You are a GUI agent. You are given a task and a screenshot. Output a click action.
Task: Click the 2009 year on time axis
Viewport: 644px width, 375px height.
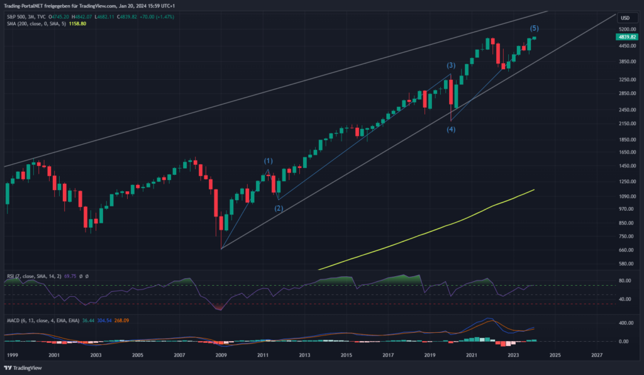pos(221,355)
